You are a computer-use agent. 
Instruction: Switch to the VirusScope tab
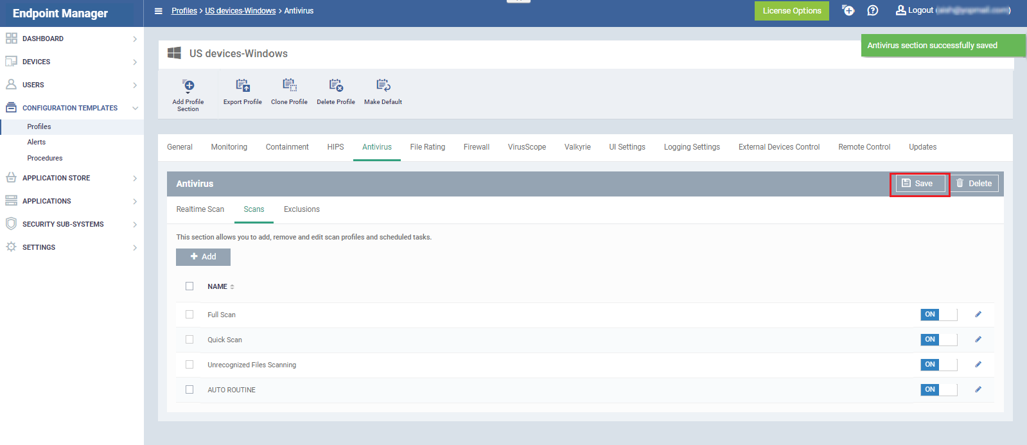pyautogui.click(x=527, y=147)
